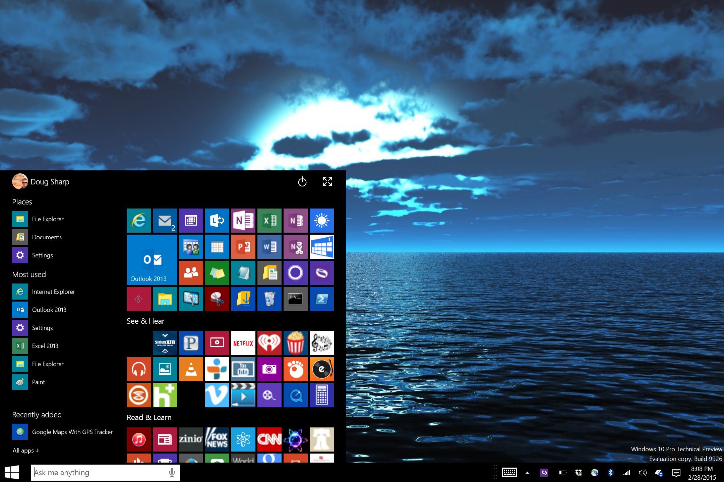
Task: Launch the VLC media player tile
Action: tap(191, 369)
